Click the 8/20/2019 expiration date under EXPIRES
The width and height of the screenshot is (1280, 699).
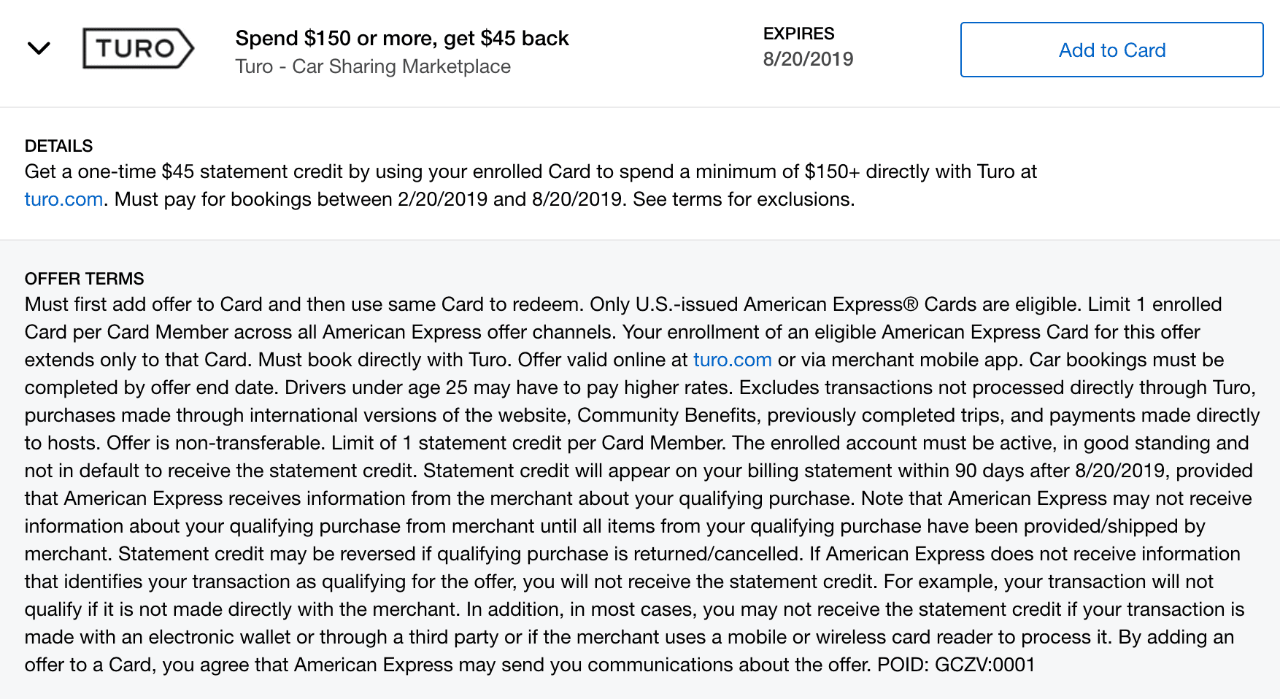pyautogui.click(x=808, y=59)
